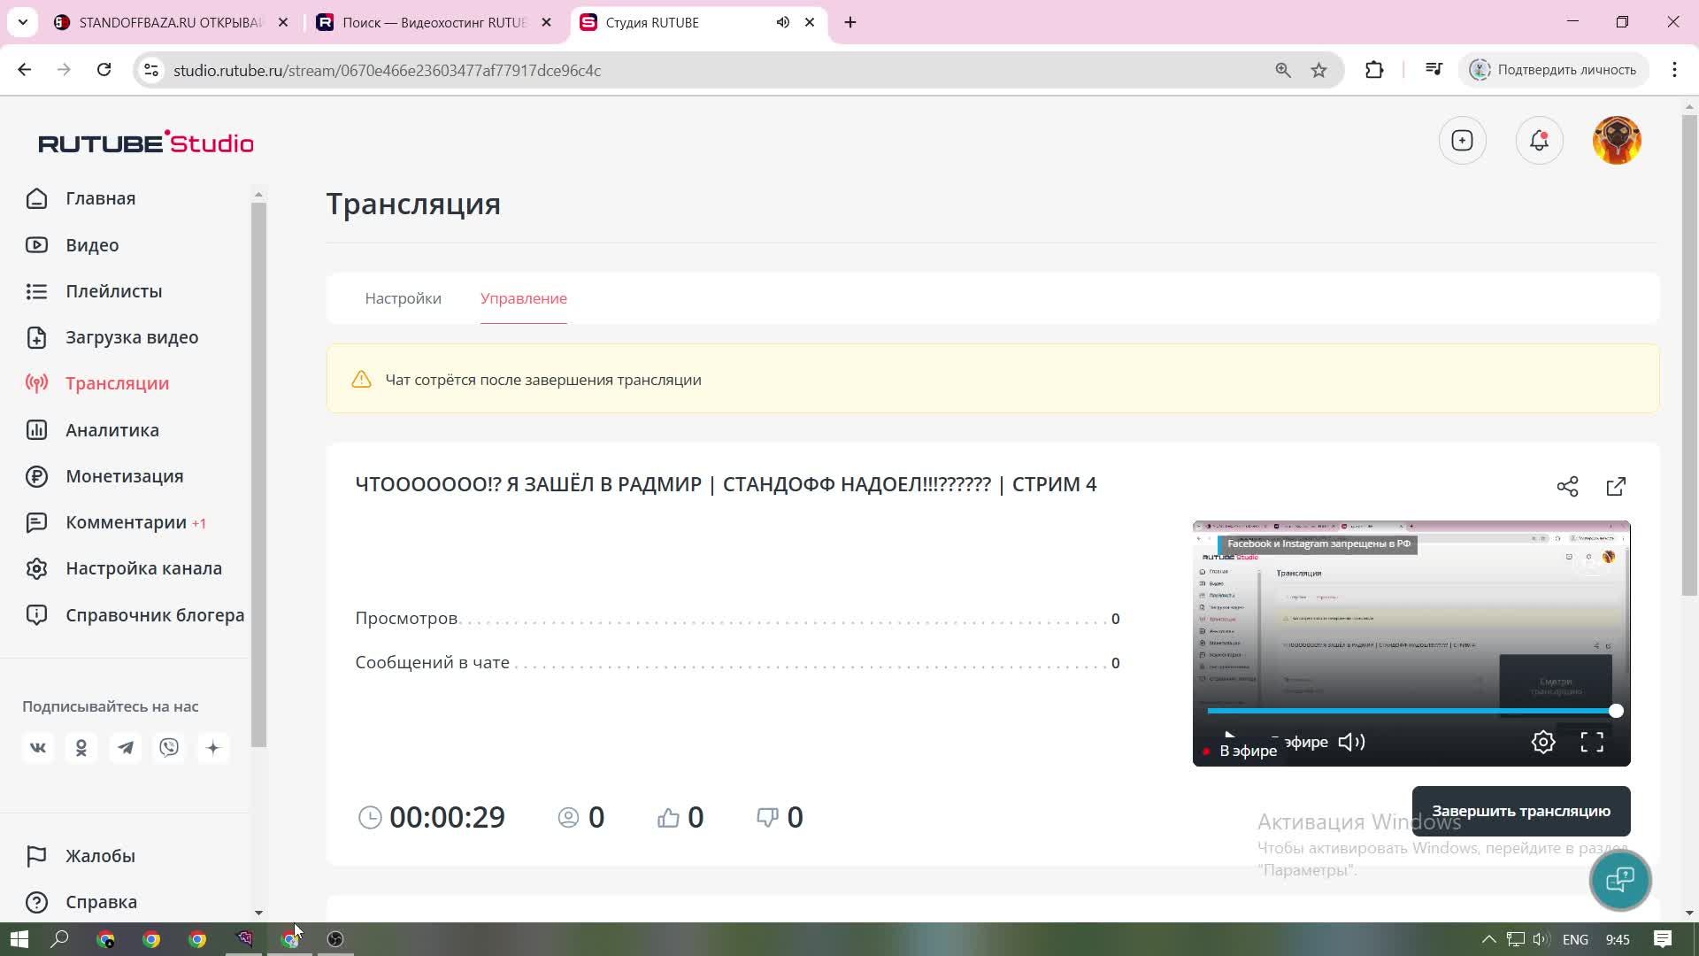
Task: Open the Windows Start menu
Action: [19, 939]
